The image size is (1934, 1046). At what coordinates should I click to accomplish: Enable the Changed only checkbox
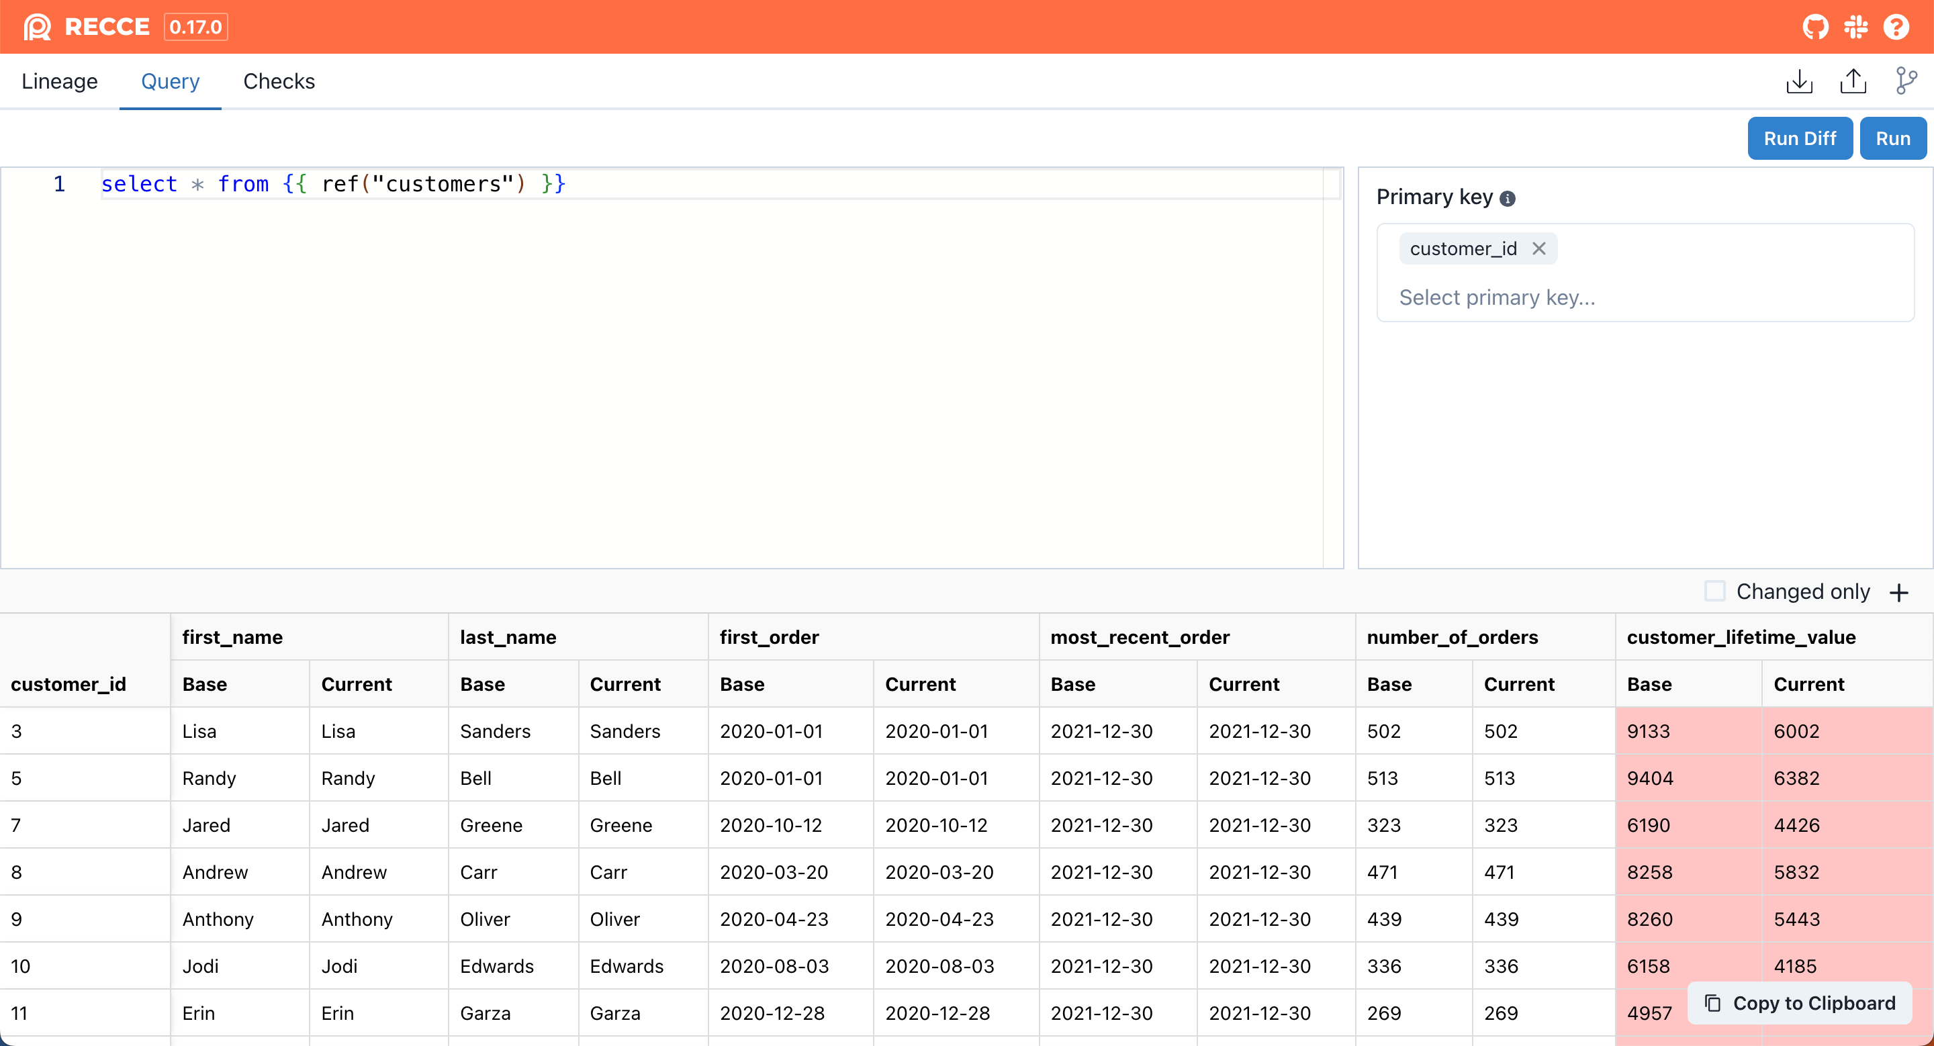click(x=1715, y=591)
